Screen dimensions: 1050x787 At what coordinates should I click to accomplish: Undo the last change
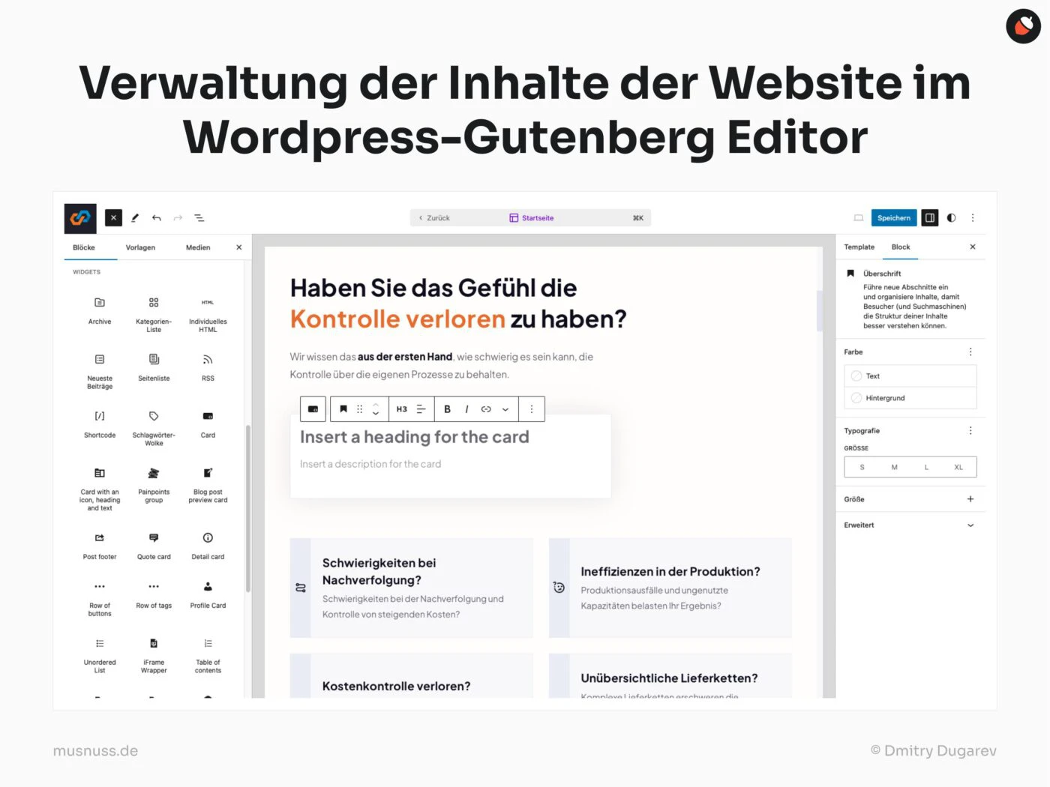point(157,218)
